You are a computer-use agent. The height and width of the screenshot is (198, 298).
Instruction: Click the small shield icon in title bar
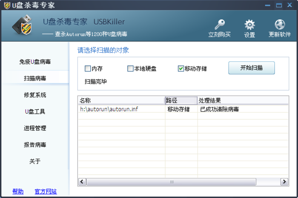(7, 6)
